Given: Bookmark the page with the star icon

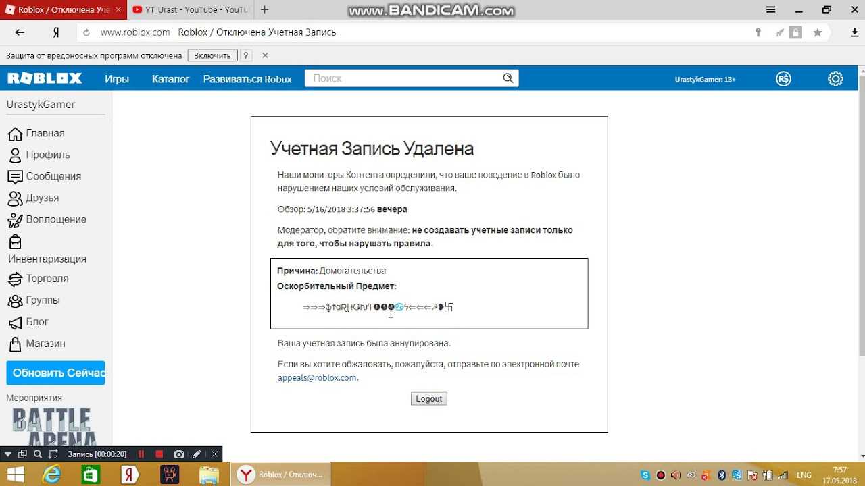Looking at the screenshot, I should tap(818, 32).
